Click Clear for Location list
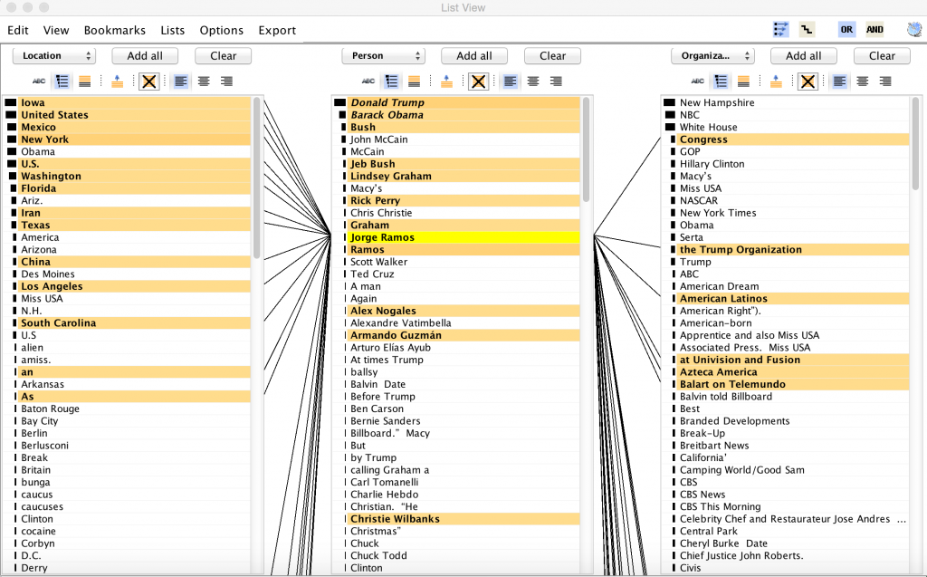 tap(224, 55)
